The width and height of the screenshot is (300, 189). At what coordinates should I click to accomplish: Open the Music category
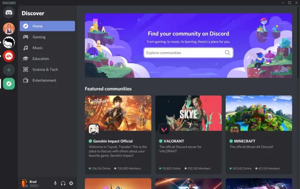pos(47,48)
